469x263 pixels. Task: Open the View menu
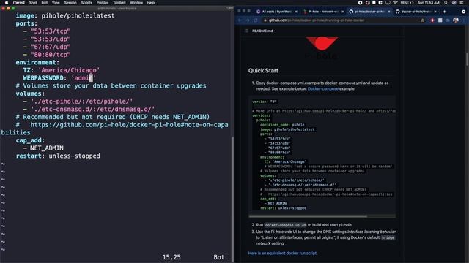coord(56,3)
